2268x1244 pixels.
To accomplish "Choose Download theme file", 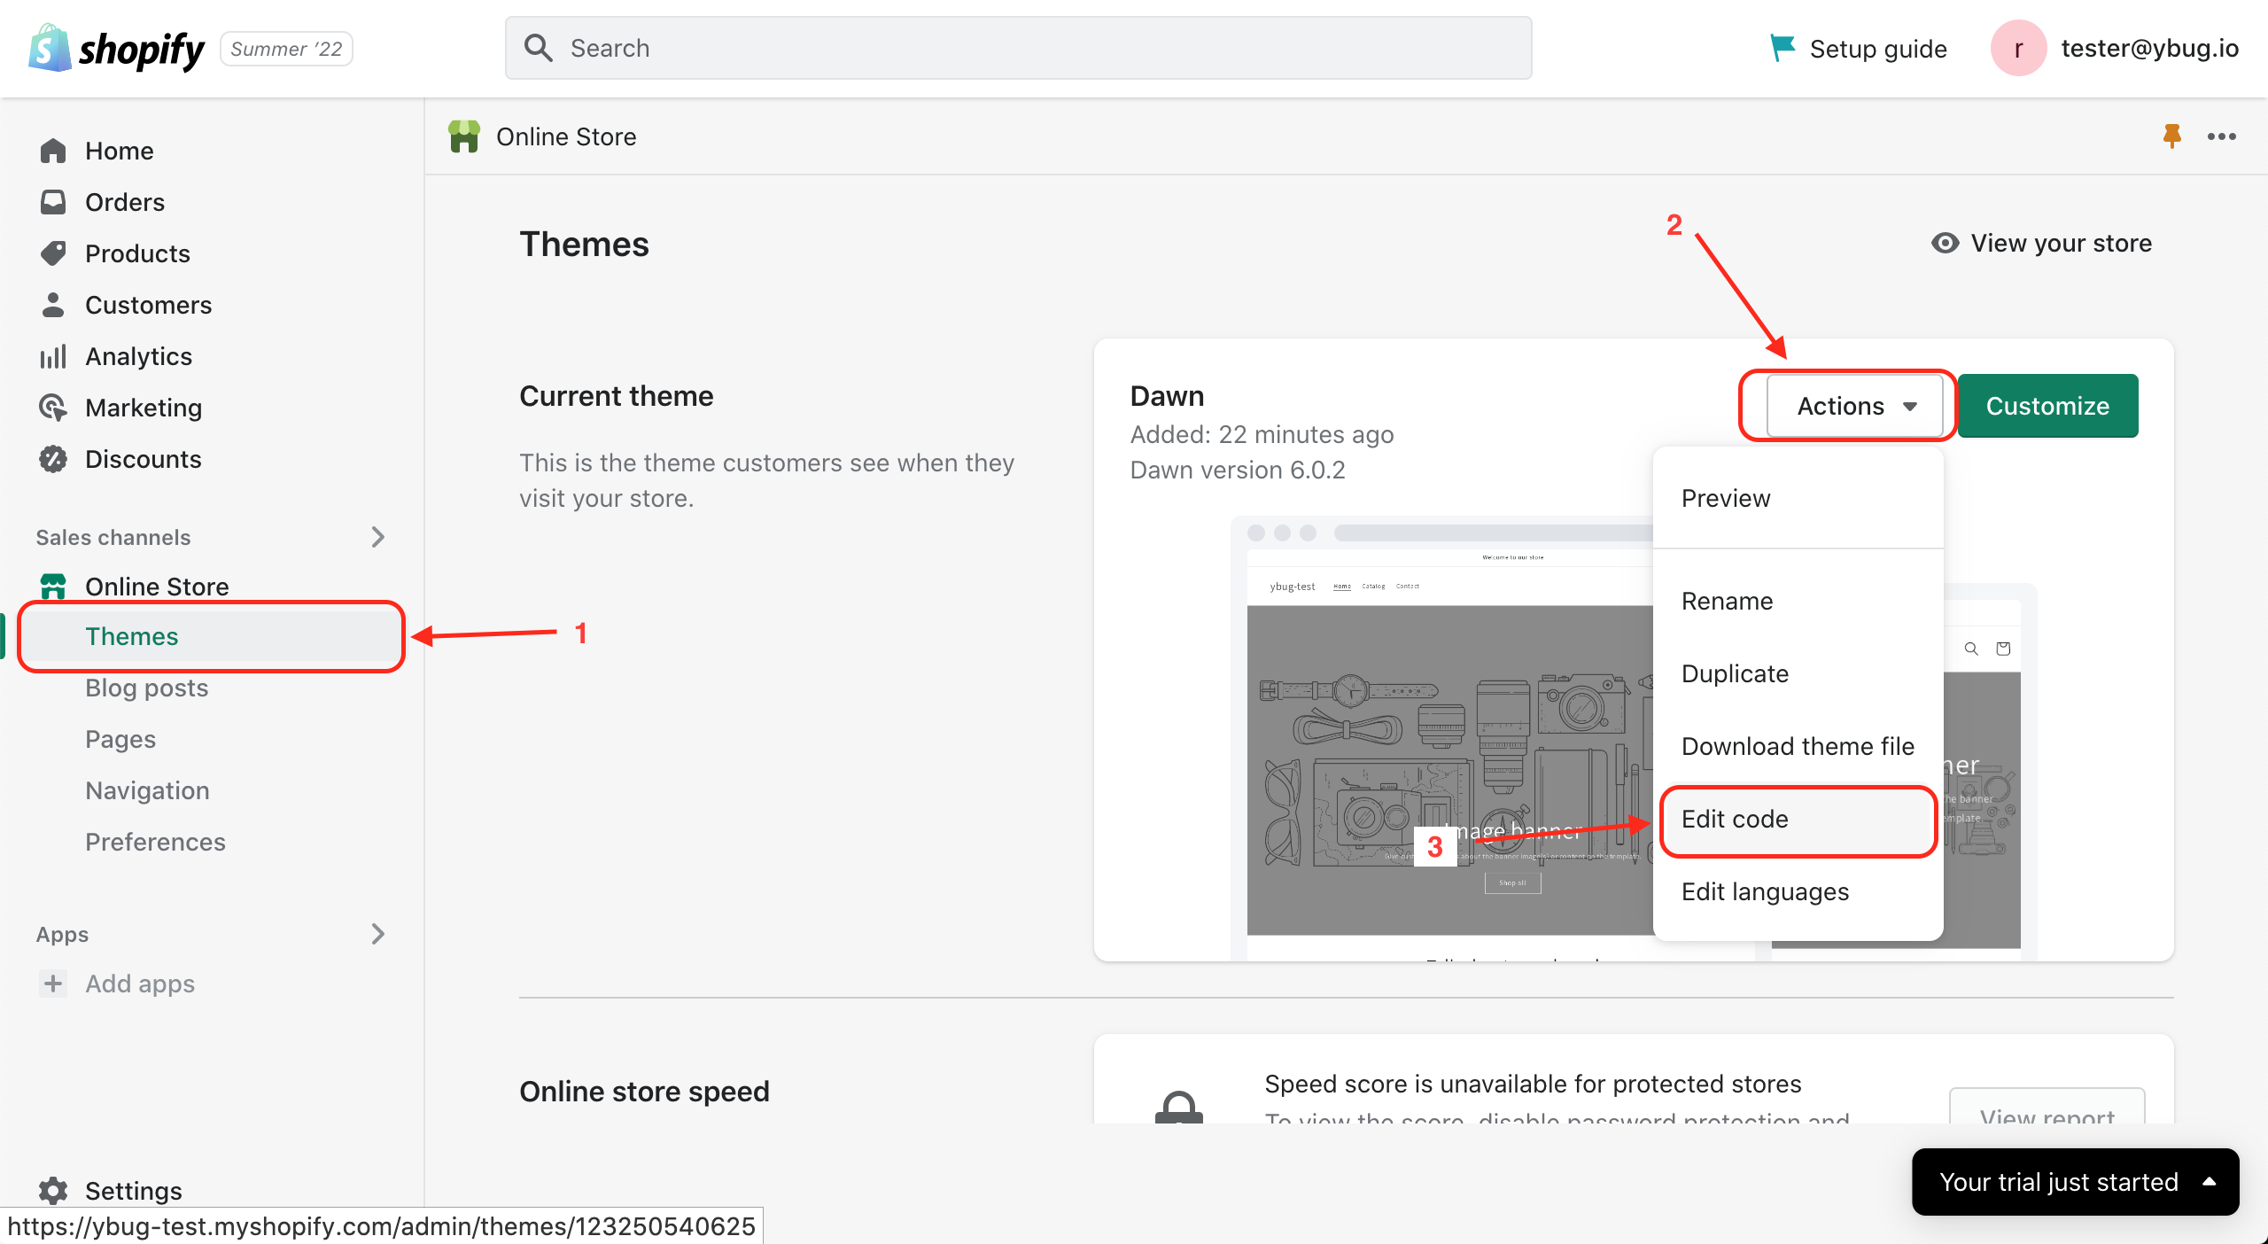I will pyautogui.click(x=1798, y=746).
